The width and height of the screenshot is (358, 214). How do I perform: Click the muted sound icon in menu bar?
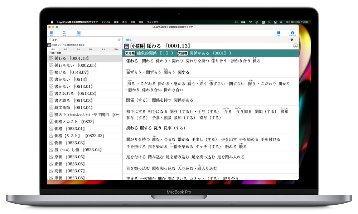click(x=236, y=22)
